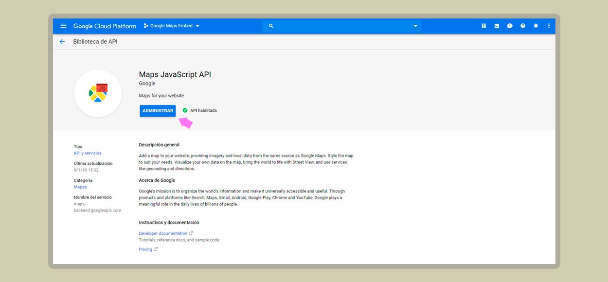The width and height of the screenshot is (608, 282).
Task: Open the Mapas category link
Action: 80,187
